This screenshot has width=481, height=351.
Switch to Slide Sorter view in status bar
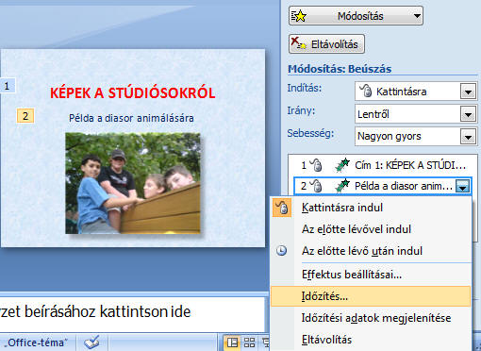(x=250, y=343)
